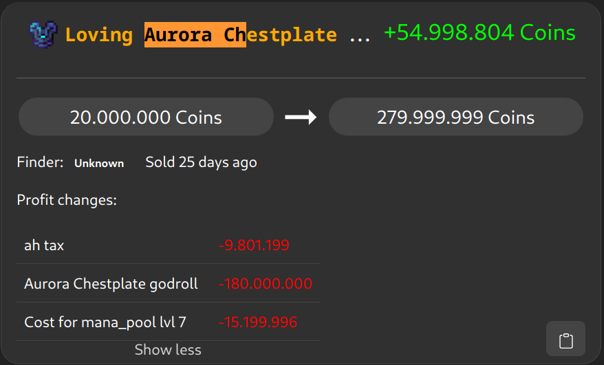Select the Aurora Chestplate godroll row
This screenshot has width=604, height=365.
(111, 284)
